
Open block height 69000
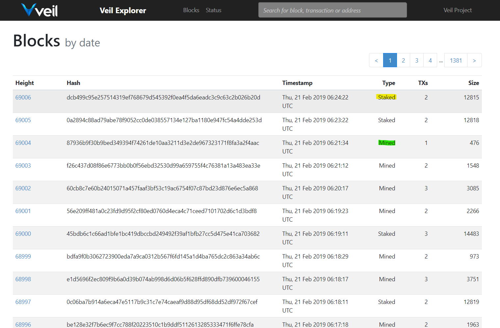click(23, 234)
